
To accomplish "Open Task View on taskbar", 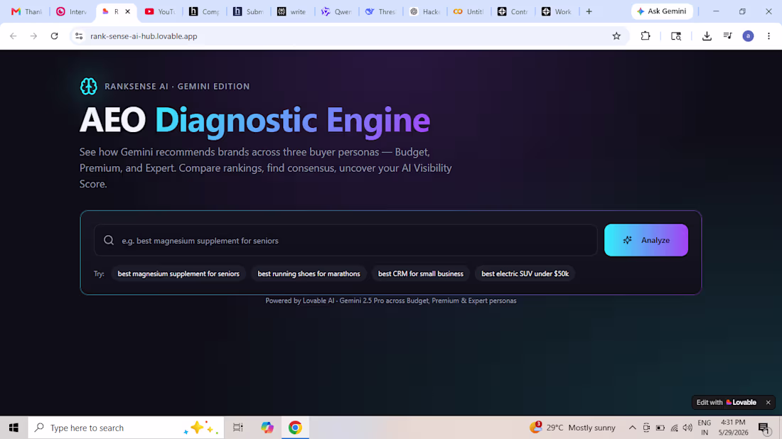I will click(x=238, y=428).
